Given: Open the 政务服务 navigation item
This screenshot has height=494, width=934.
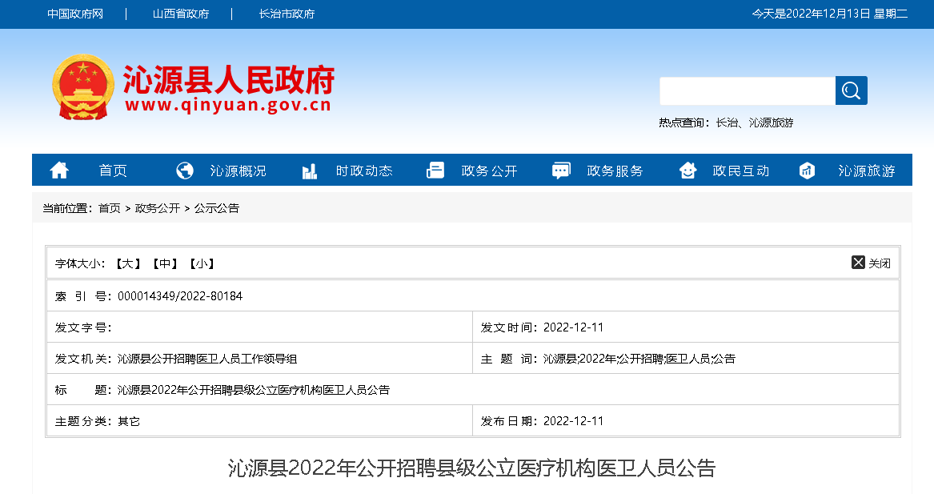Looking at the screenshot, I should click(x=615, y=171).
